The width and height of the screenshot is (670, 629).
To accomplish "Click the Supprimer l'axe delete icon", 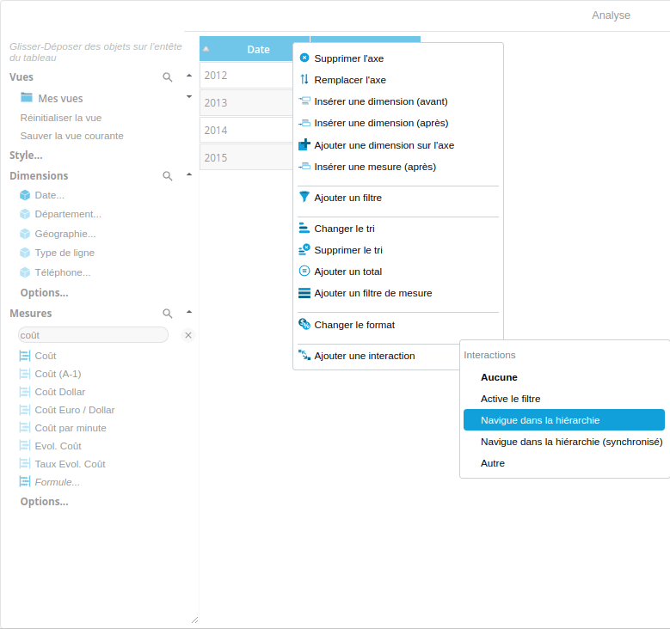I will tap(304, 58).
